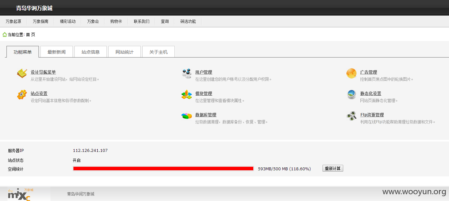This screenshot has width=449, height=201.
Task: Switch to the 功能菜单 tab
Action: coord(23,52)
